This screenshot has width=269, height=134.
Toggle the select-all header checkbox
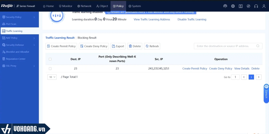point(50,59)
